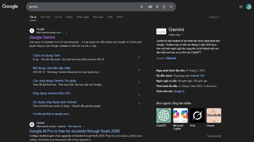Select the ChatGPT related search thumbnail
Viewport: 254px width, 142px height.
coord(164,115)
